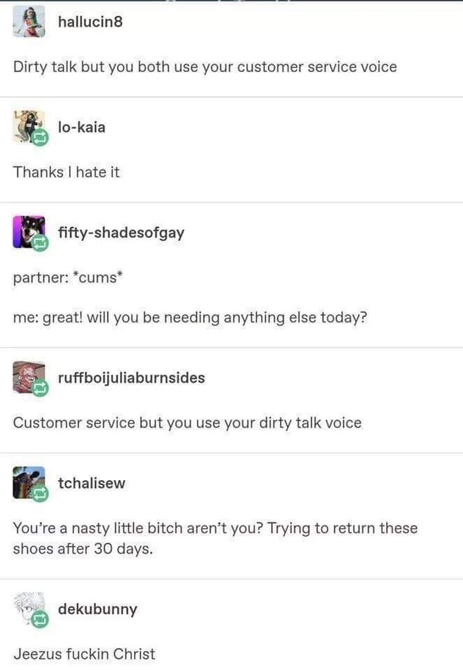Open hallucin8's profile avatar
463x670 pixels.
pos(29,21)
